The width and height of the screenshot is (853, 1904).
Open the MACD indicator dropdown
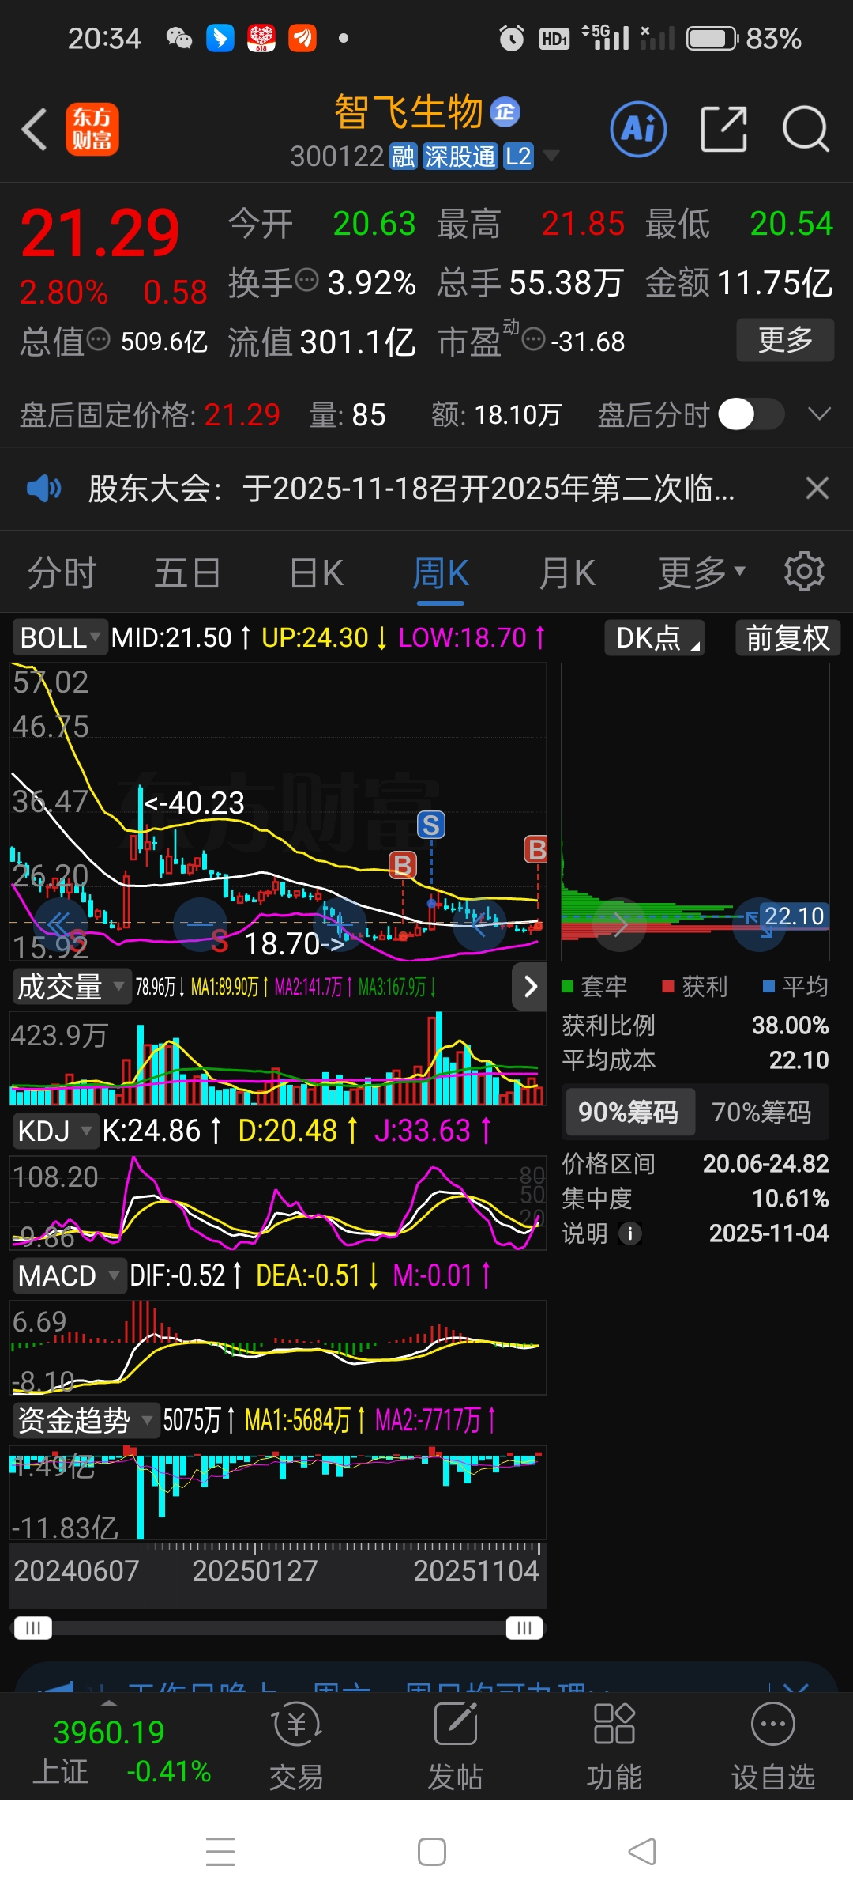(69, 1275)
